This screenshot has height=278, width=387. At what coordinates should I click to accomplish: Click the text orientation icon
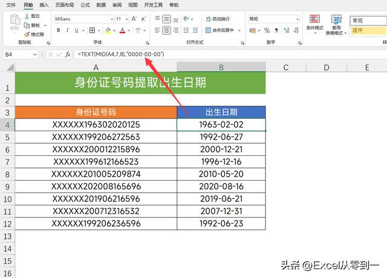(186, 19)
